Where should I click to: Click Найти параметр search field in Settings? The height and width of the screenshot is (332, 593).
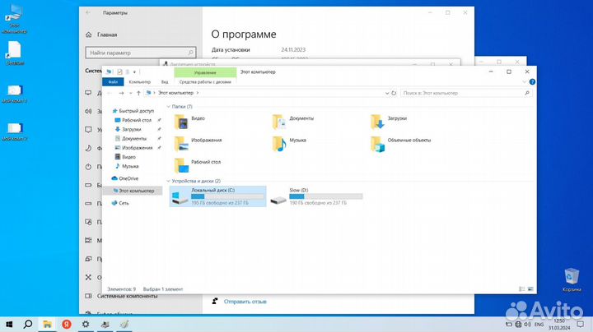coord(141,53)
